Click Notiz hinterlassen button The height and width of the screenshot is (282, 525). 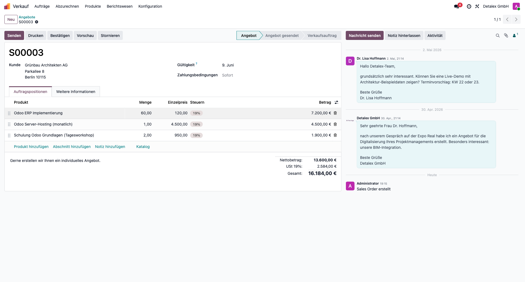tap(404, 36)
